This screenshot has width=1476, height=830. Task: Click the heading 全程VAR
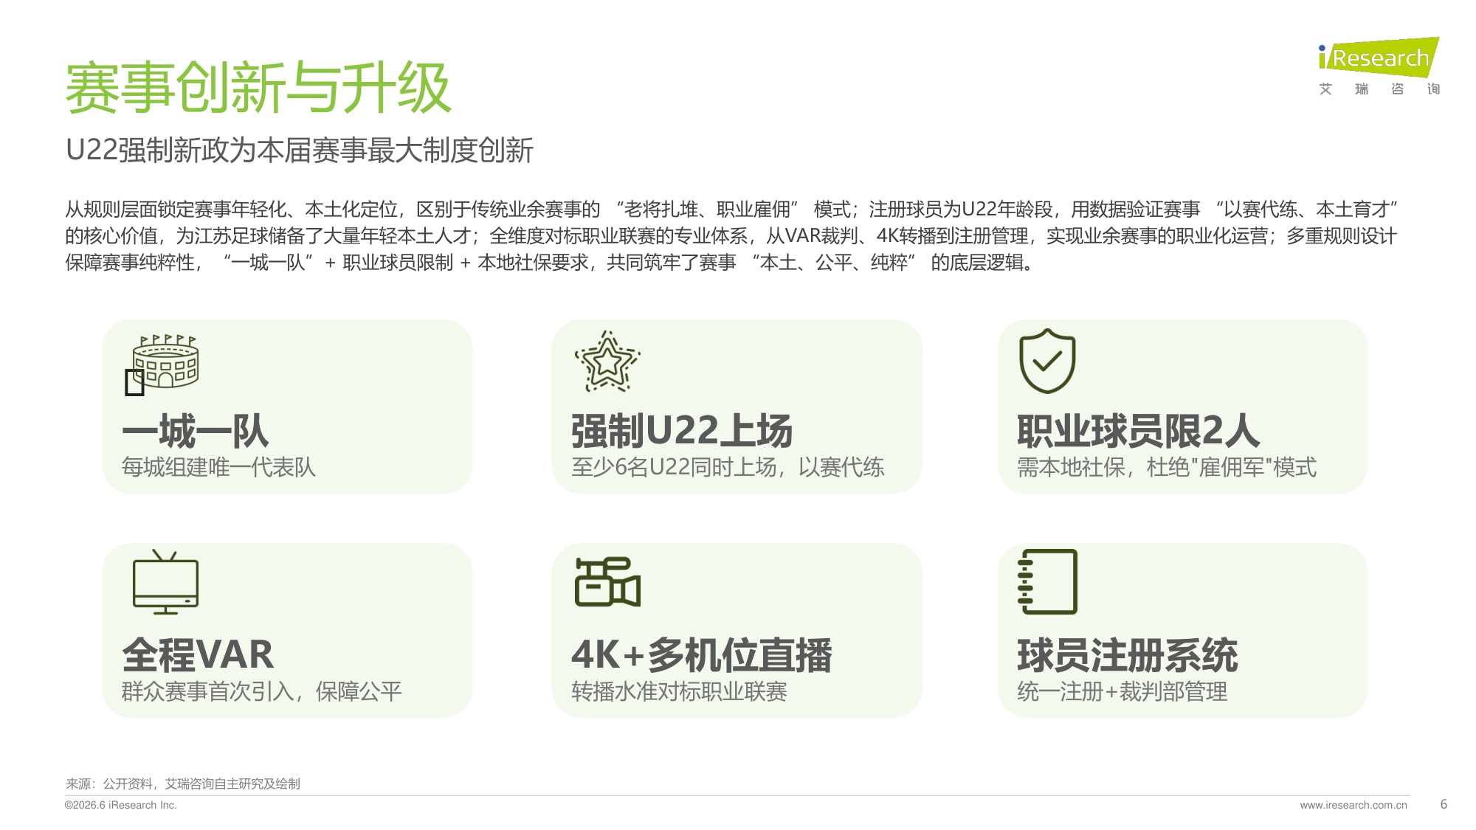198,654
